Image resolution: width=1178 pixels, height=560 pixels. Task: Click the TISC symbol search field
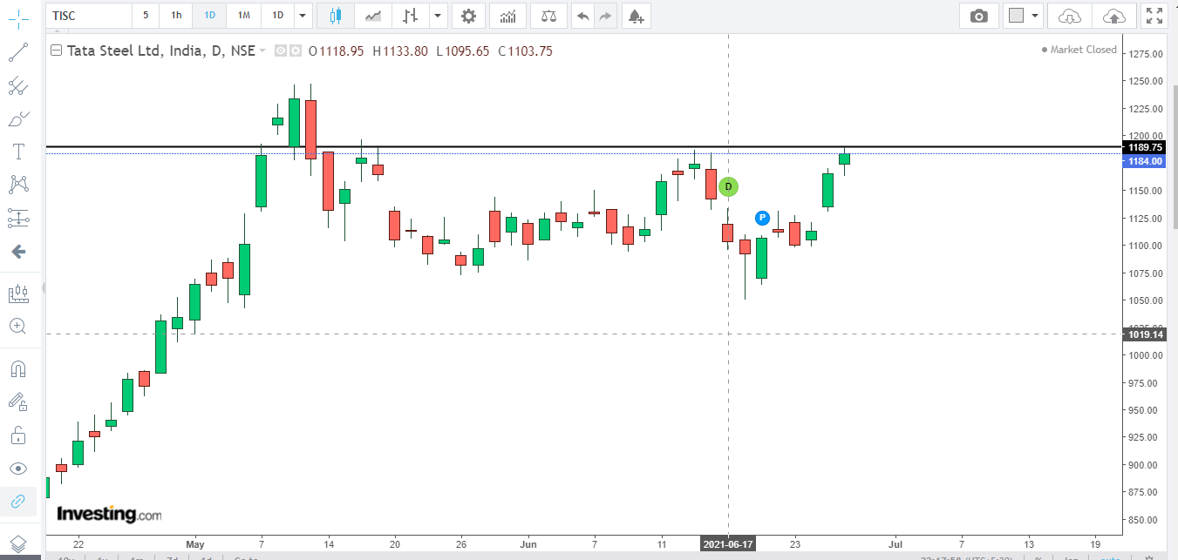point(87,16)
